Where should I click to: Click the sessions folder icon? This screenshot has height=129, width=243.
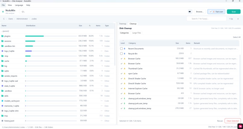(2, 41)
